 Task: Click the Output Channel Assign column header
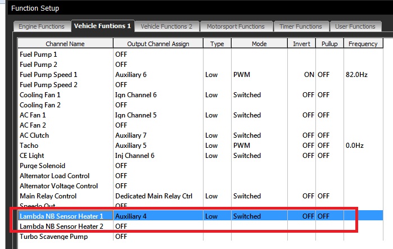coord(158,44)
